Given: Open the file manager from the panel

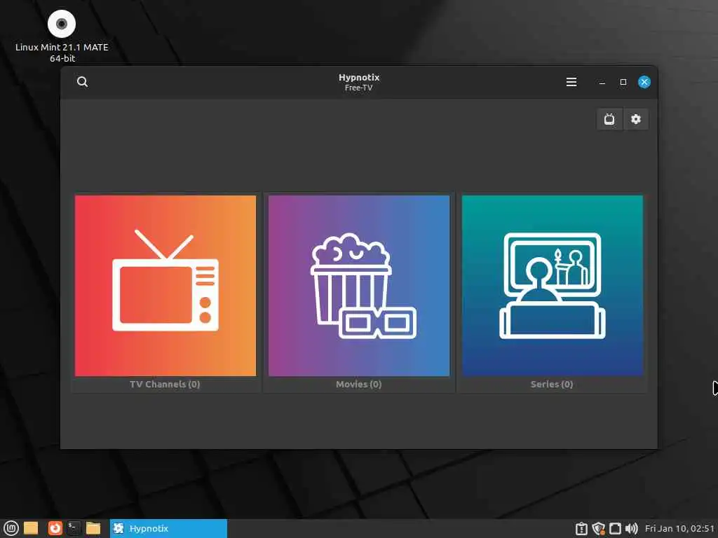Looking at the screenshot, I should (x=93, y=528).
